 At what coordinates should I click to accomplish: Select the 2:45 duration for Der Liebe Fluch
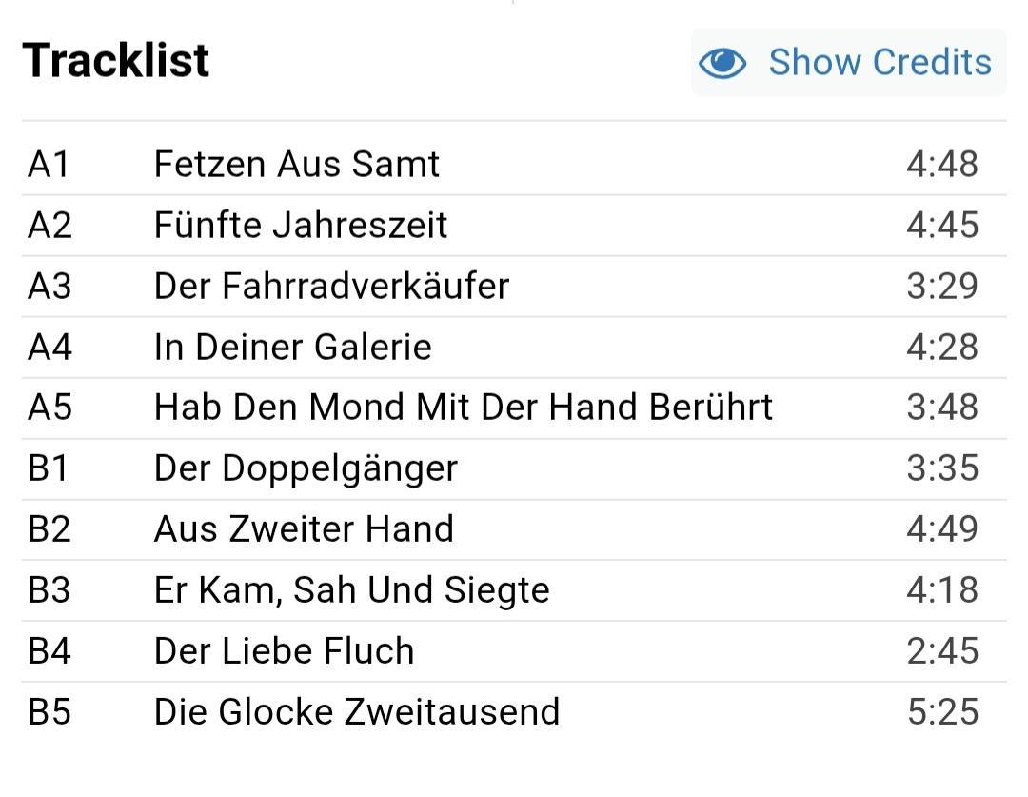(941, 651)
